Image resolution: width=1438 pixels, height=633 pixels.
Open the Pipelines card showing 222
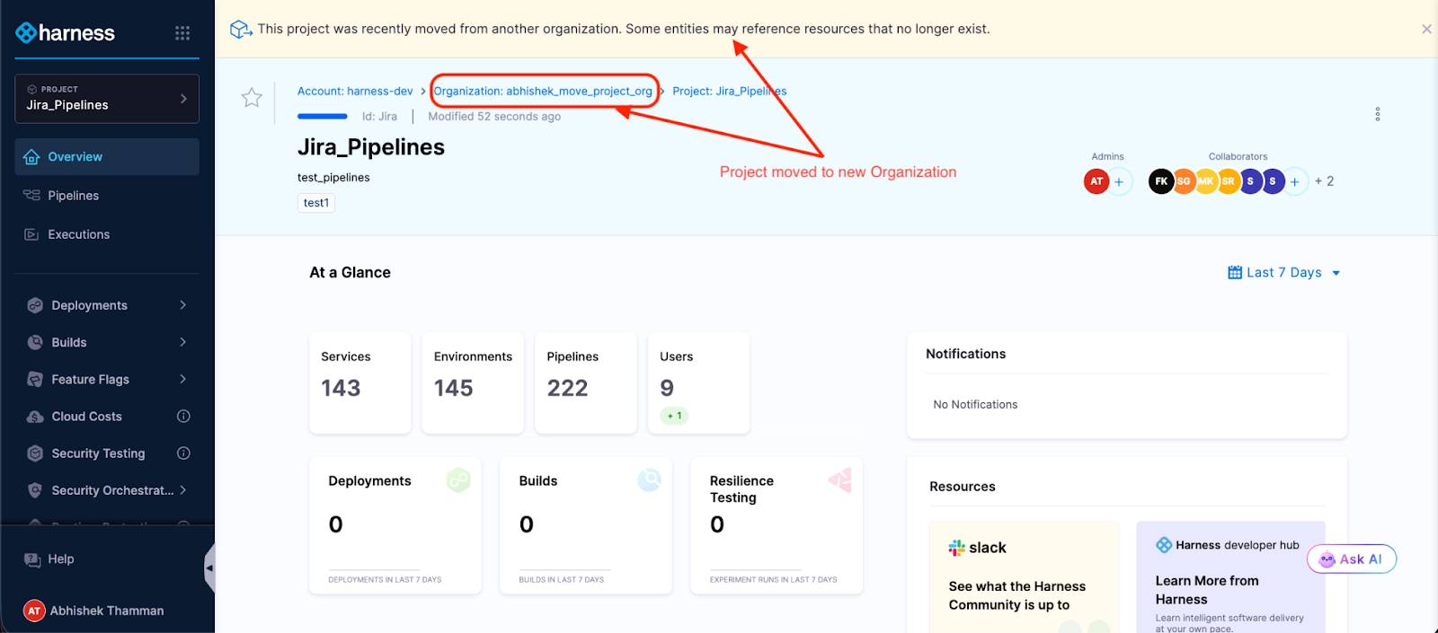(x=586, y=383)
